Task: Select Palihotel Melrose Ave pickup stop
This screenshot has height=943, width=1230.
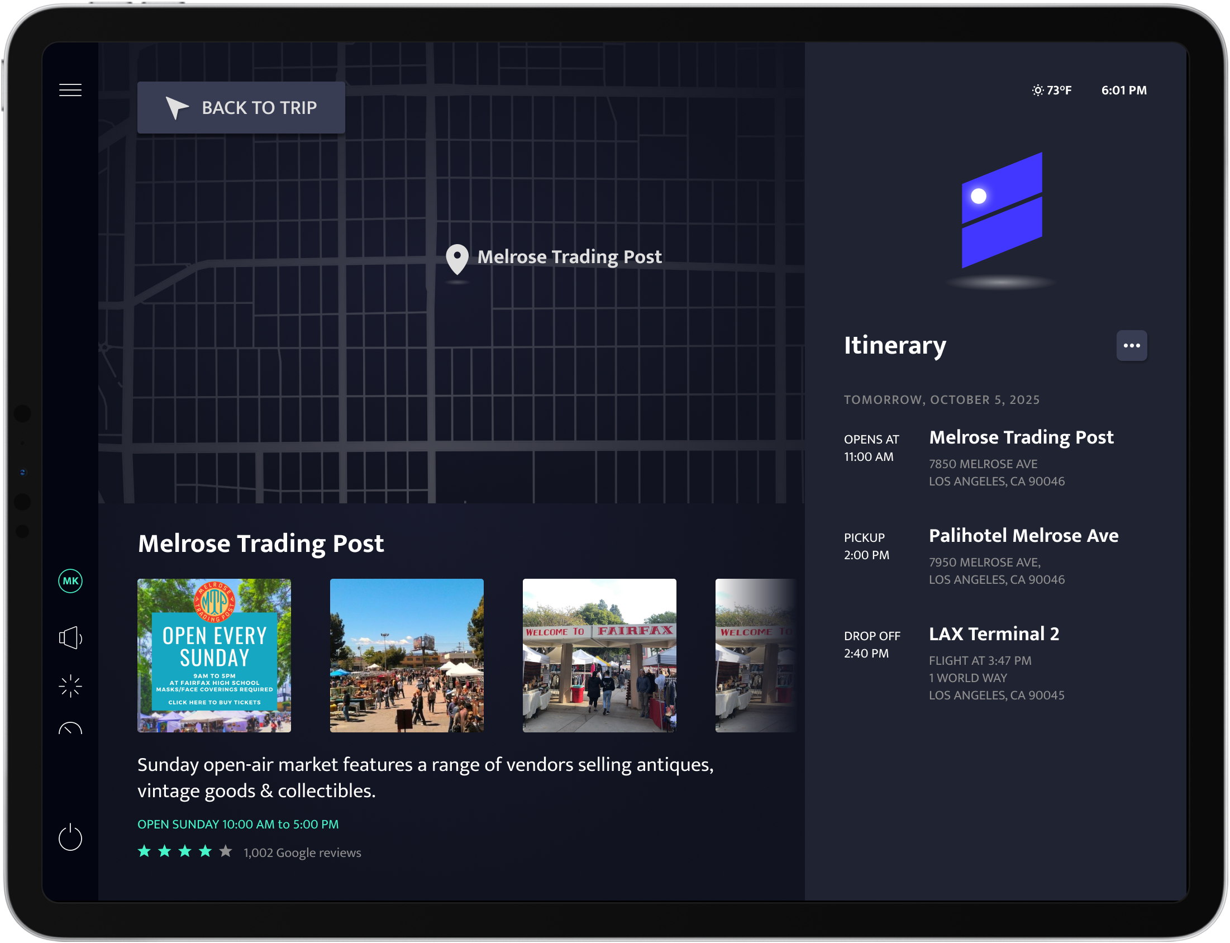Action: click(1023, 536)
